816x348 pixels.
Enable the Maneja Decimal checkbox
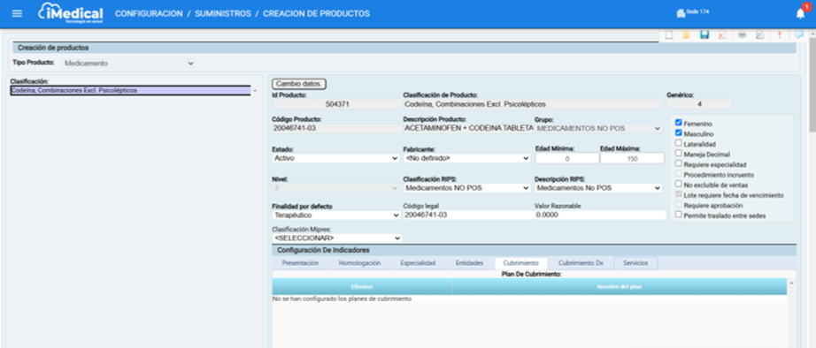coord(679,153)
